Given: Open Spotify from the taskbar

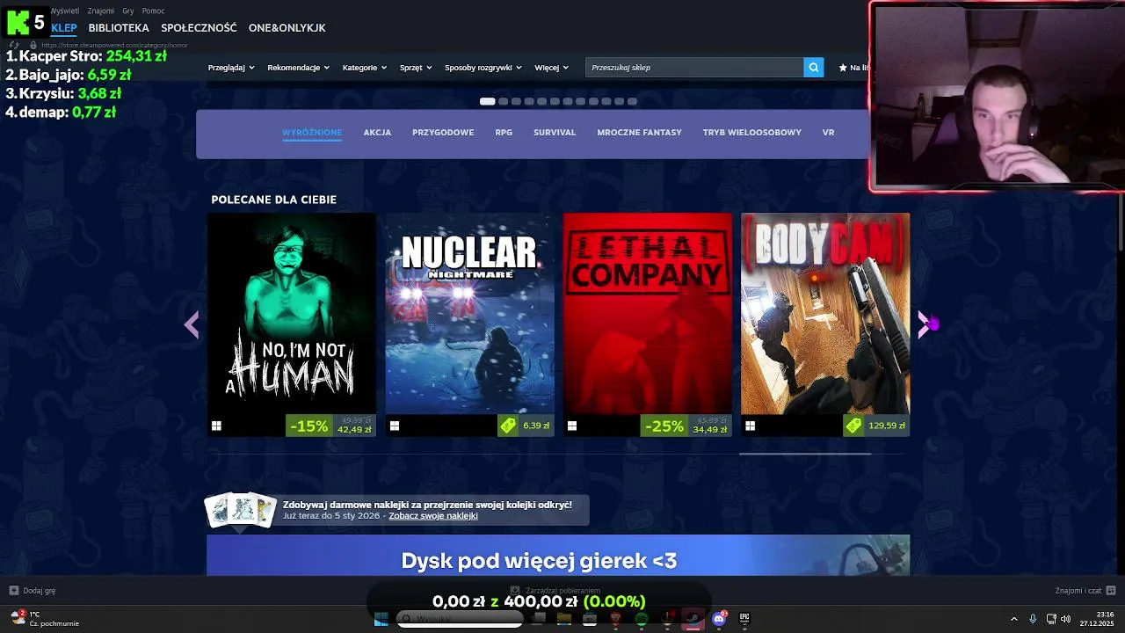Looking at the screenshot, I should click(641, 619).
